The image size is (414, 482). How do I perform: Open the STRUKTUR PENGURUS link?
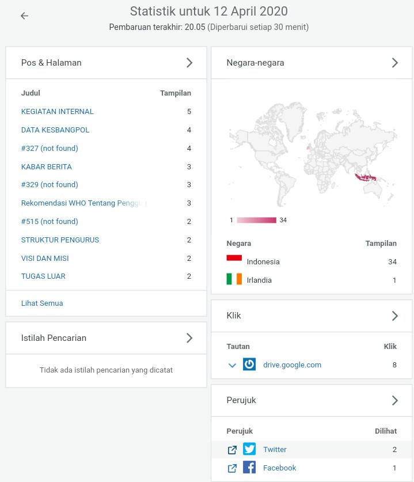(x=60, y=240)
